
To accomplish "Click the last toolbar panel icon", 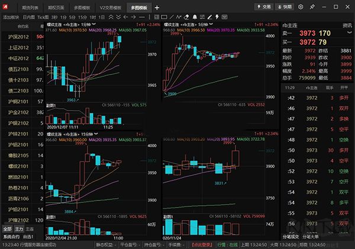I will coord(224,17).
